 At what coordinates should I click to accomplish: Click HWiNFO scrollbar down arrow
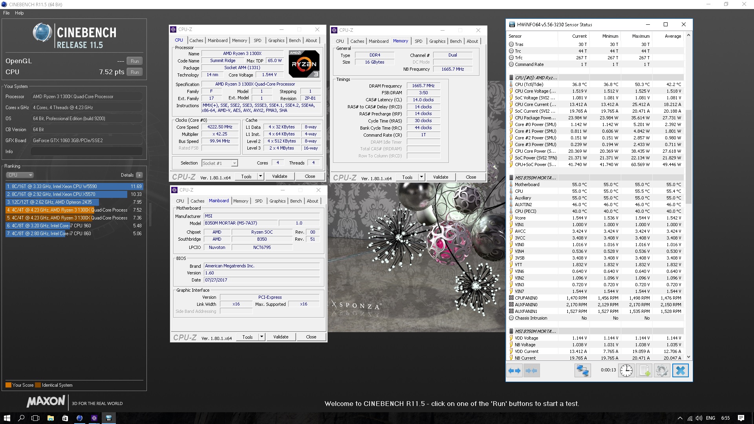click(688, 357)
